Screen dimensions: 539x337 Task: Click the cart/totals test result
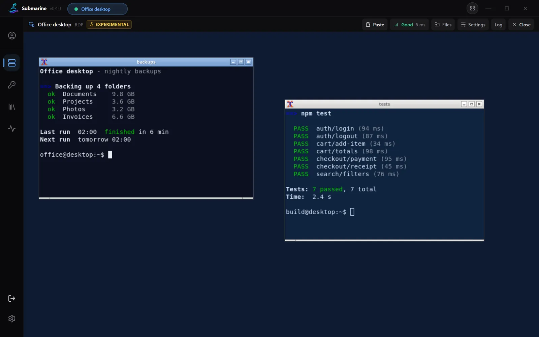click(x=341, y=151)
